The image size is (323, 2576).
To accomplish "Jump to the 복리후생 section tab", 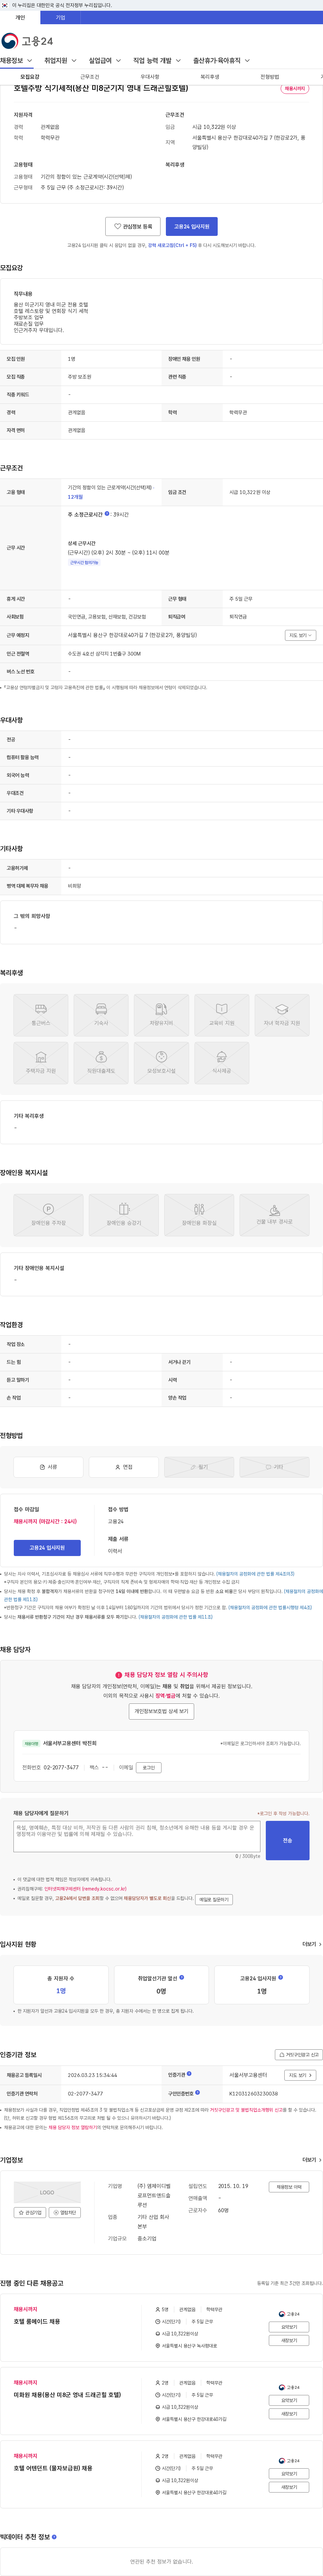I will 210,77.
